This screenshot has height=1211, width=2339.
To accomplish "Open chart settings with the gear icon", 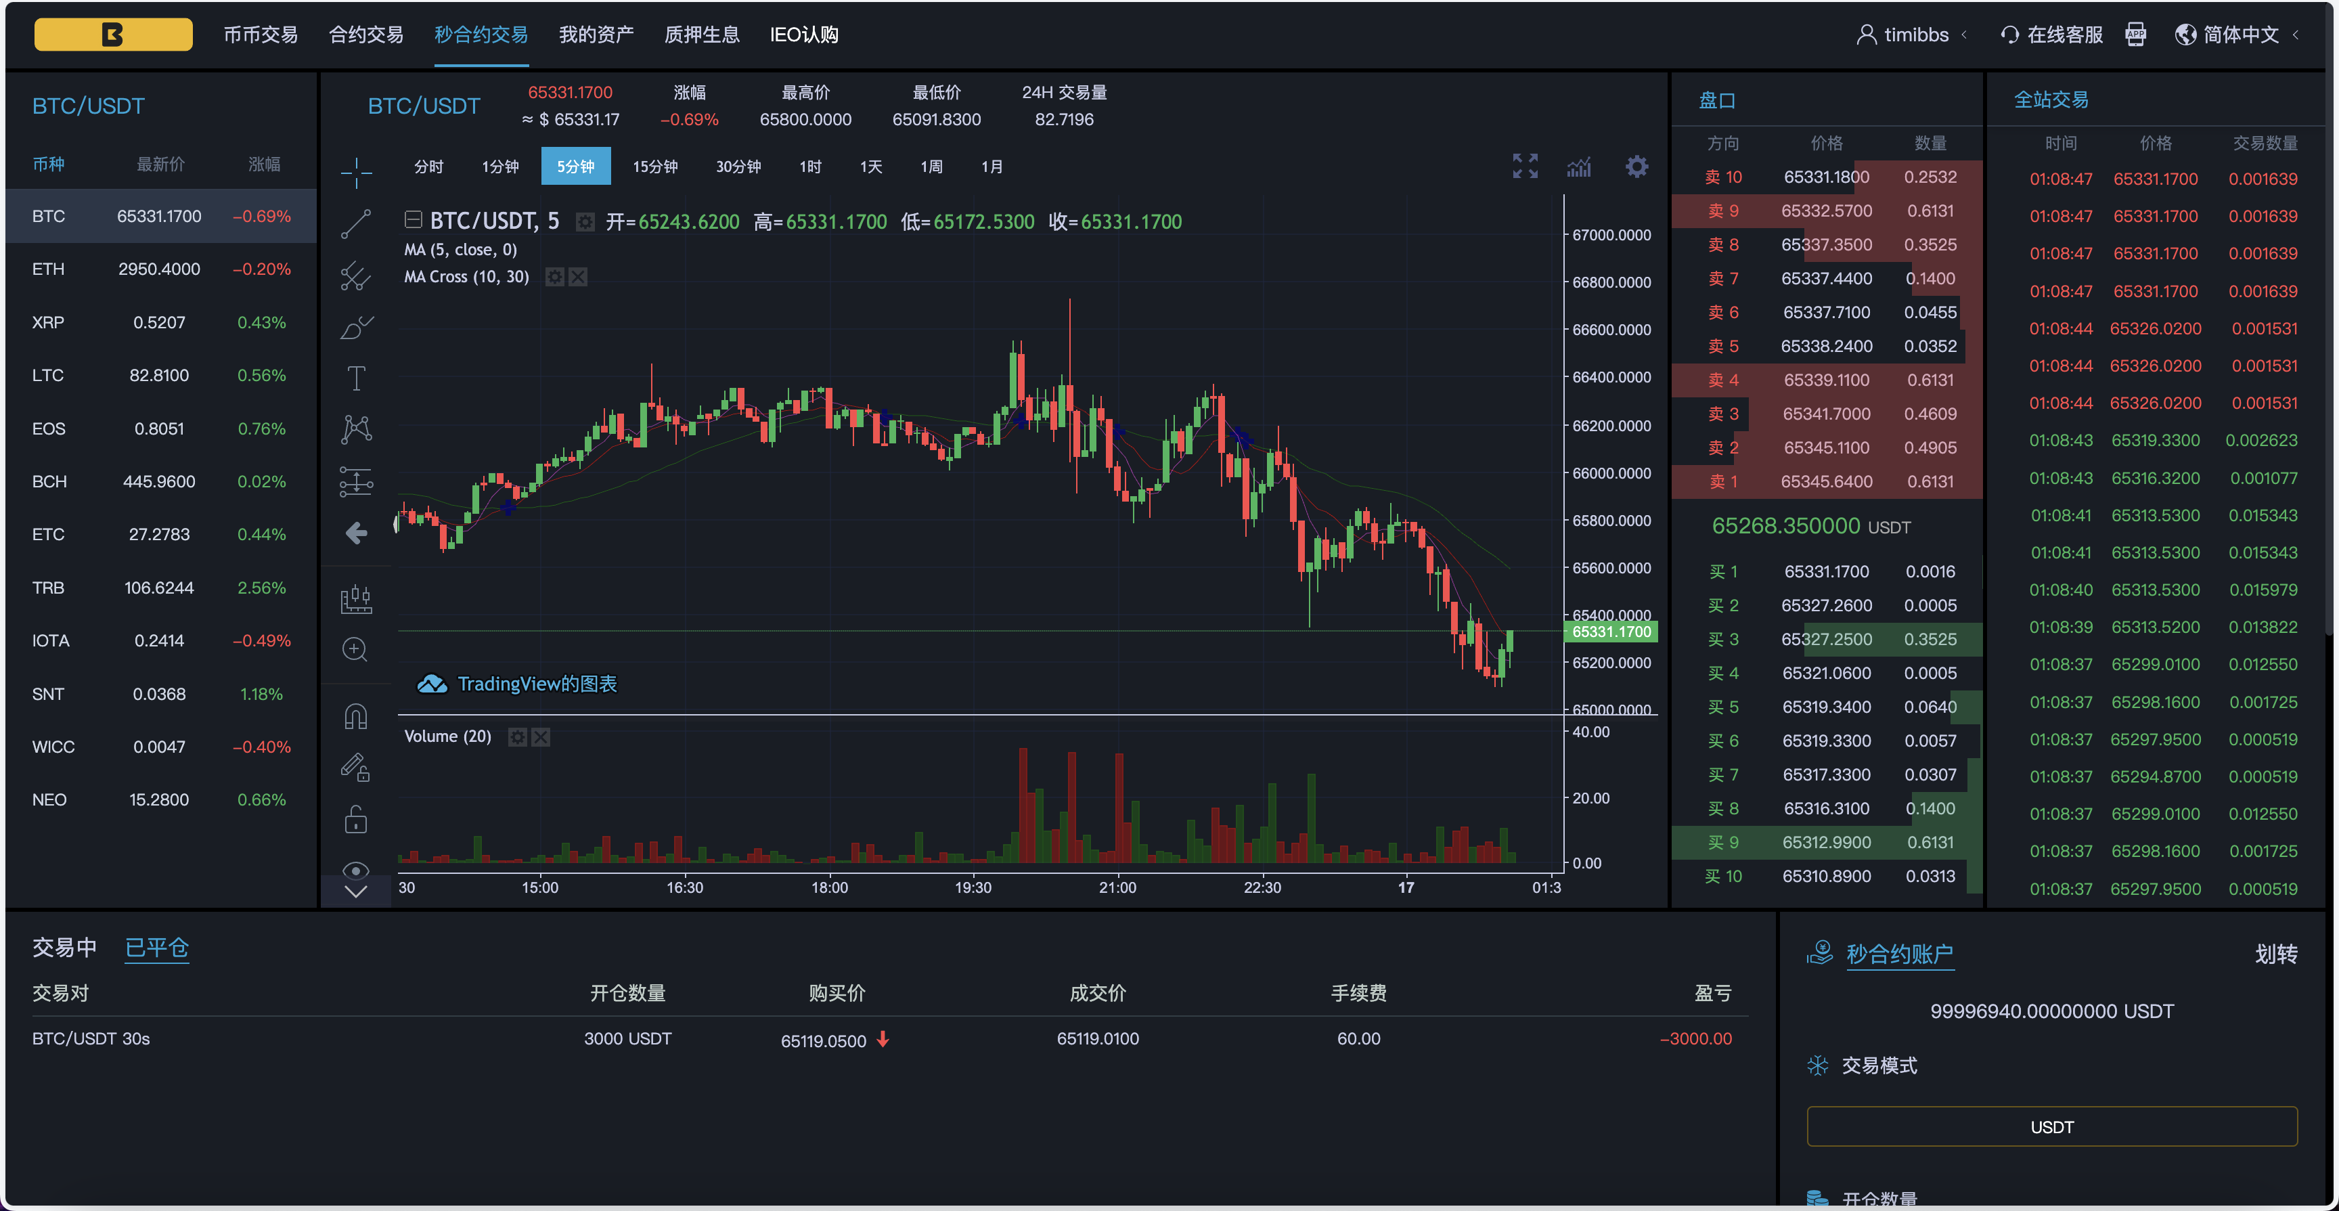I will (1636, 167).
